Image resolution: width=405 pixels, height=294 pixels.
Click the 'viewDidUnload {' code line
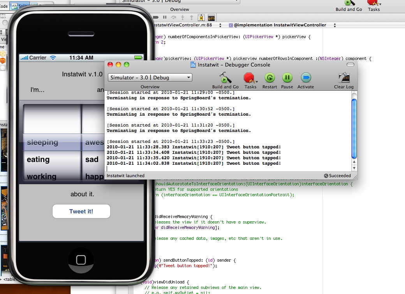(x=165, y=282)
